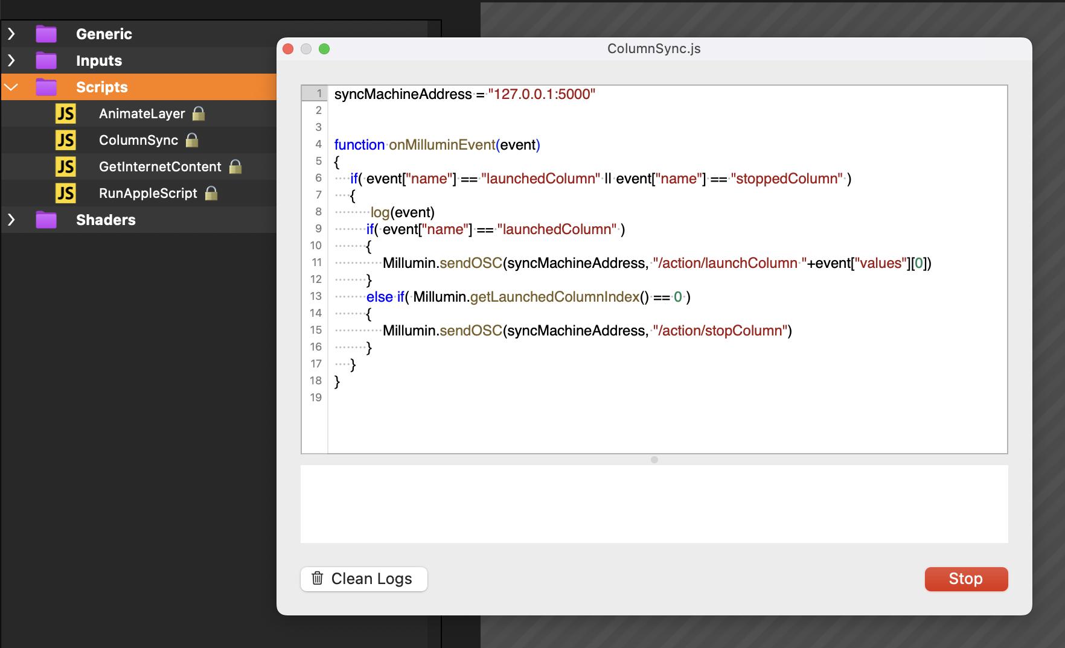Click inside the empty log output area

654,504
